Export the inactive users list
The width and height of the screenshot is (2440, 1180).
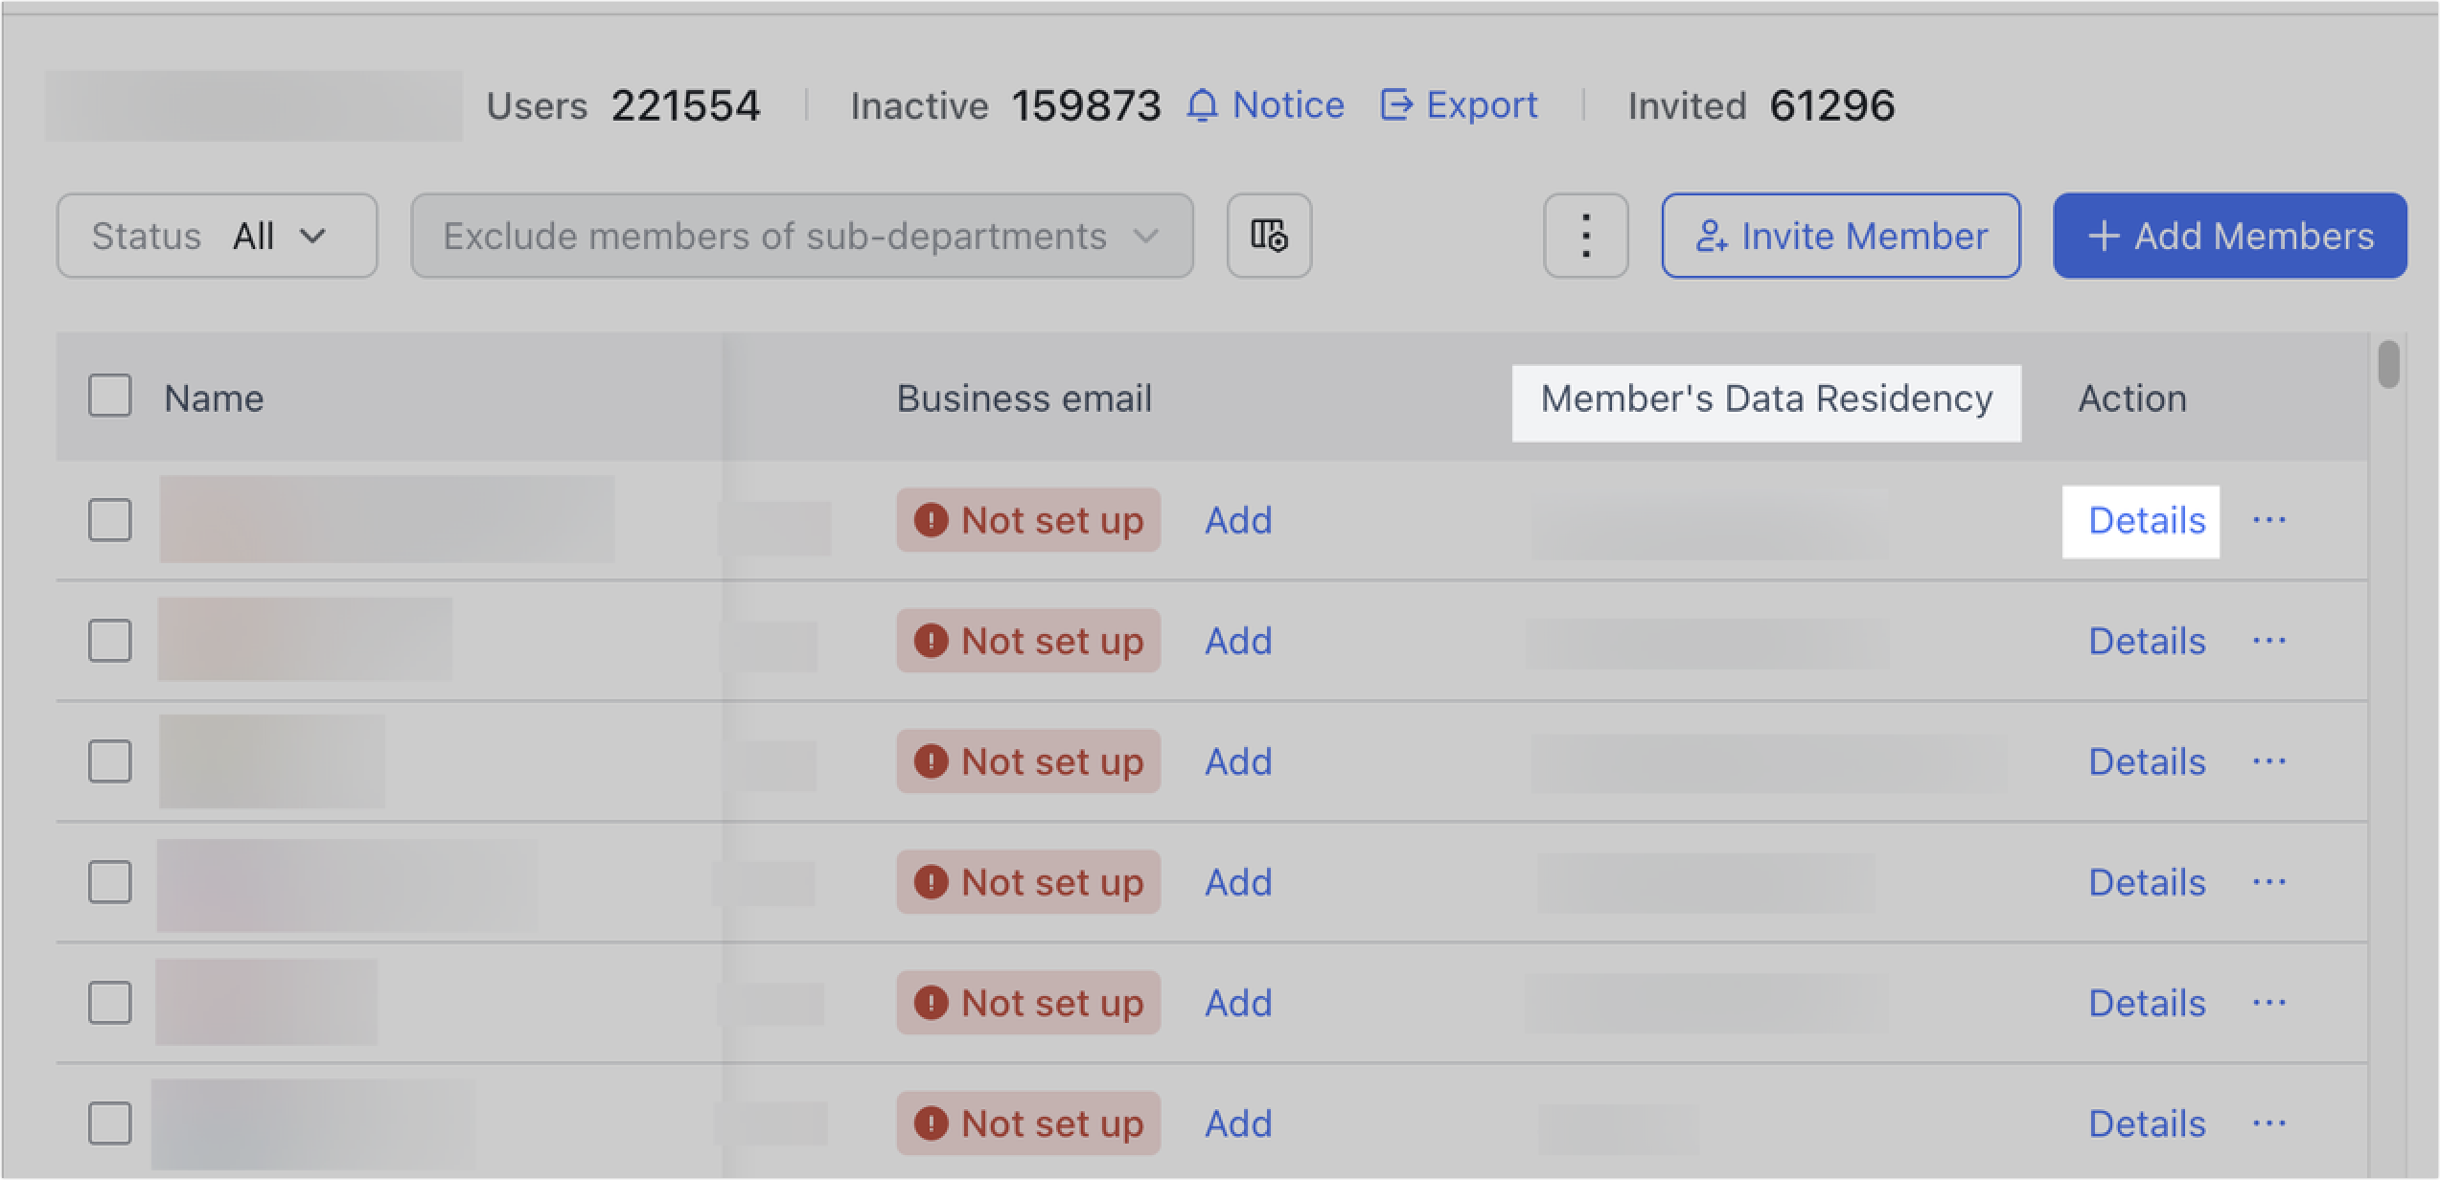tap(1459, 105)
